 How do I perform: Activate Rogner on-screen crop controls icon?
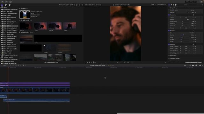click(193, 31)
